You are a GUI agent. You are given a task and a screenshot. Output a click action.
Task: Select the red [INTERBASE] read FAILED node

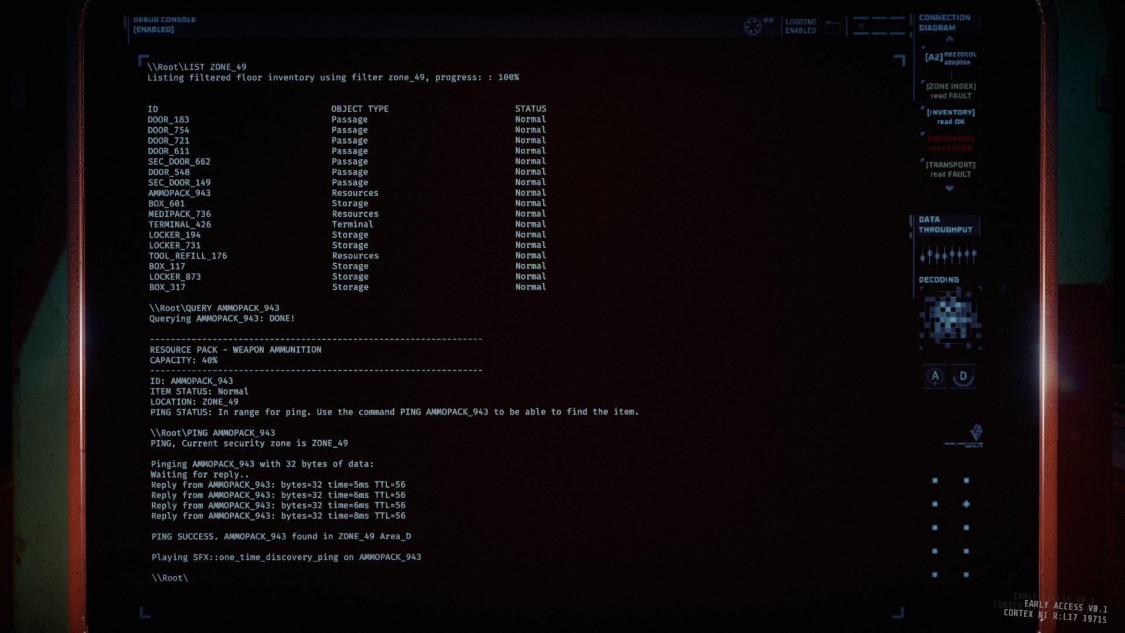click(950, 143)
